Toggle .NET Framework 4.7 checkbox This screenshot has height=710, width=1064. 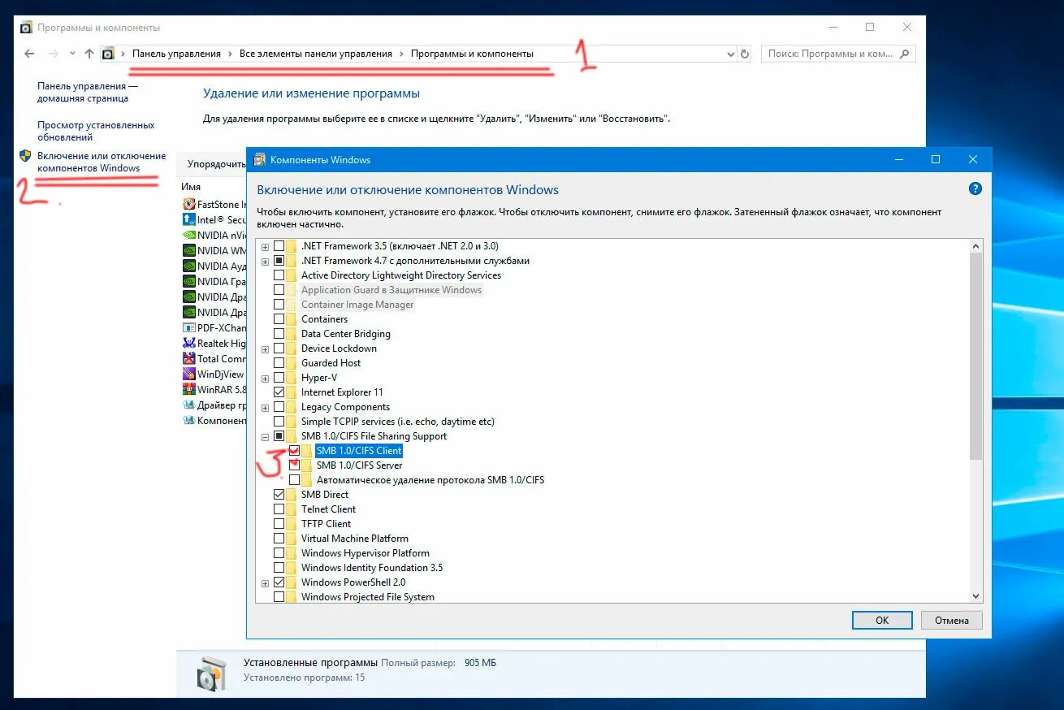tap(279, 261)
